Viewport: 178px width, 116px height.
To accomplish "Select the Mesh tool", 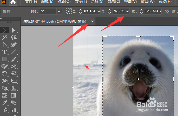I will point(5,95).
